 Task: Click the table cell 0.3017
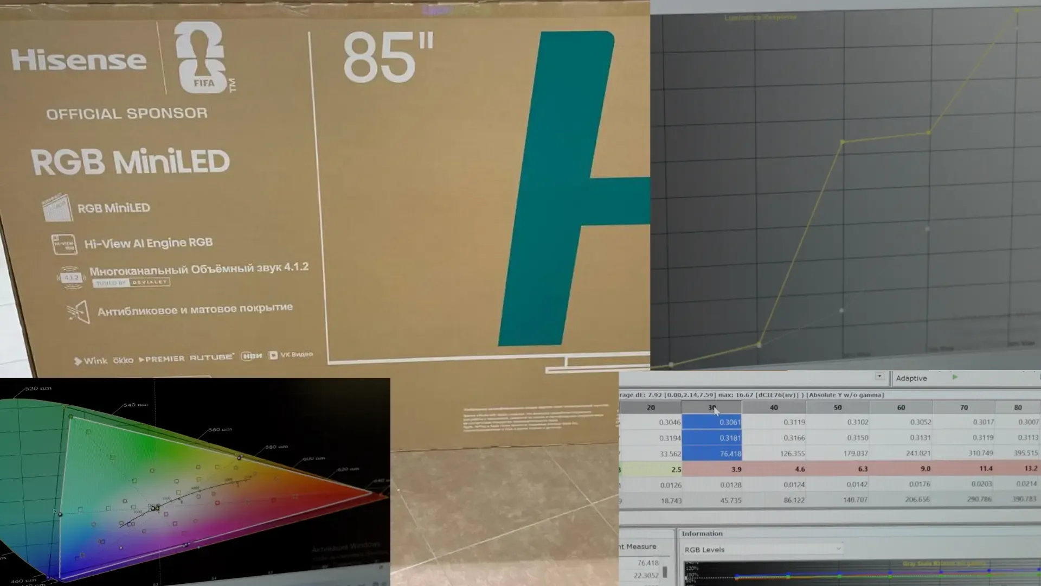tap(963, 422)
